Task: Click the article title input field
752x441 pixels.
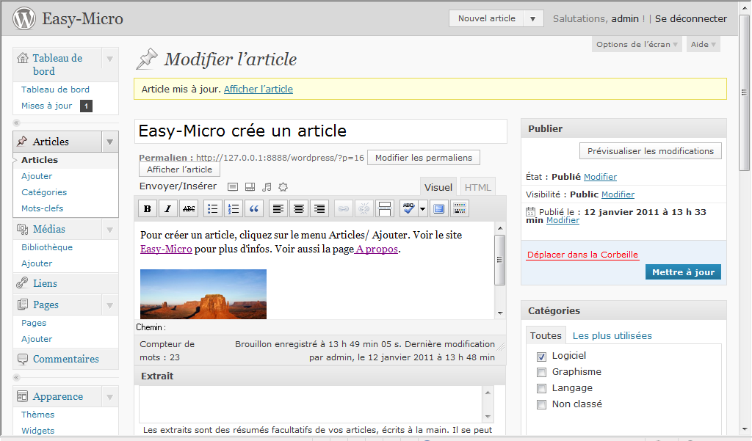Action: click(x=321, y=131)
